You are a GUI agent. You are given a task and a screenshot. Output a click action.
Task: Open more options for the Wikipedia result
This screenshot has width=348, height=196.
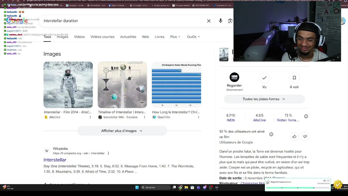pos(108,153)
